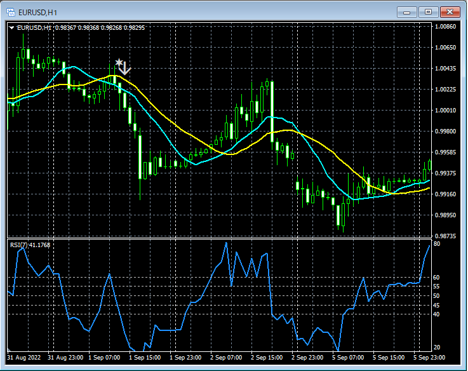Maximize the EURUSD,H1 chart window

[x=428, y=12]
